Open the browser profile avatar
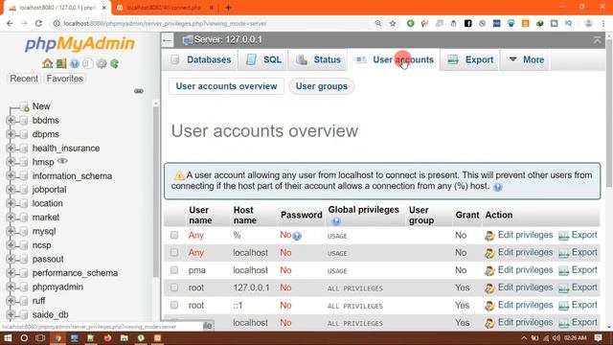The width and height of the screenshot is (613, 345). pyautogui.click(x=588, y=23)
